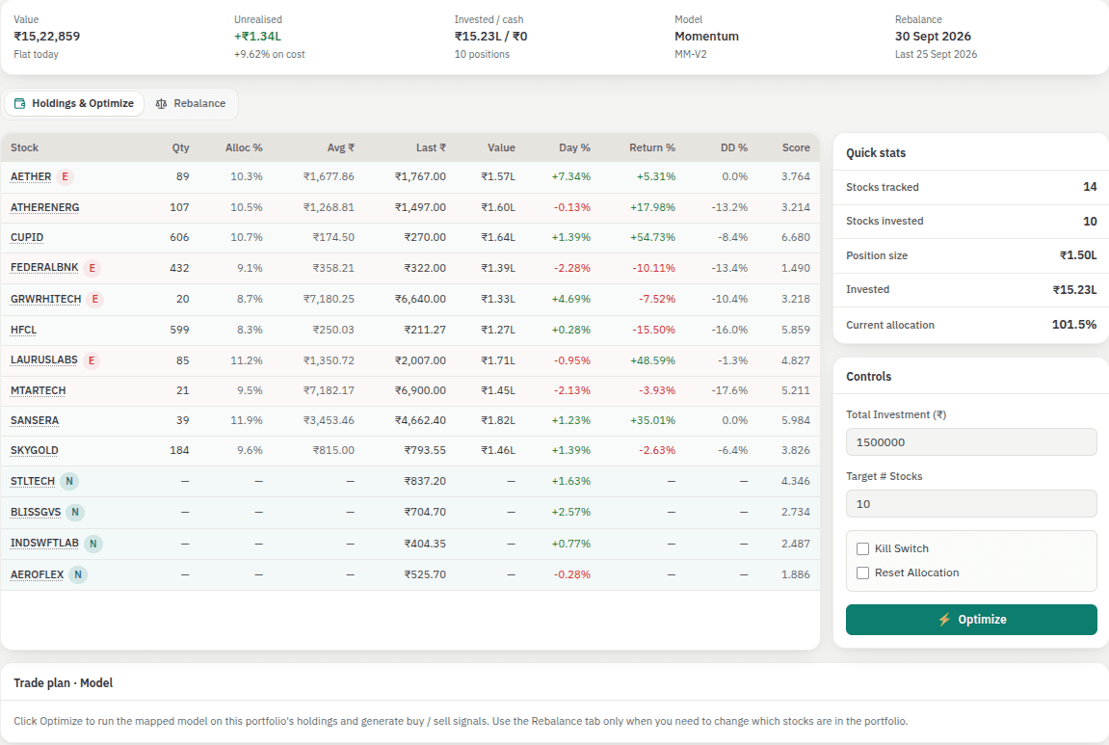Sort by the Return % column header
1109x745 pixels.
click(652, 147)
